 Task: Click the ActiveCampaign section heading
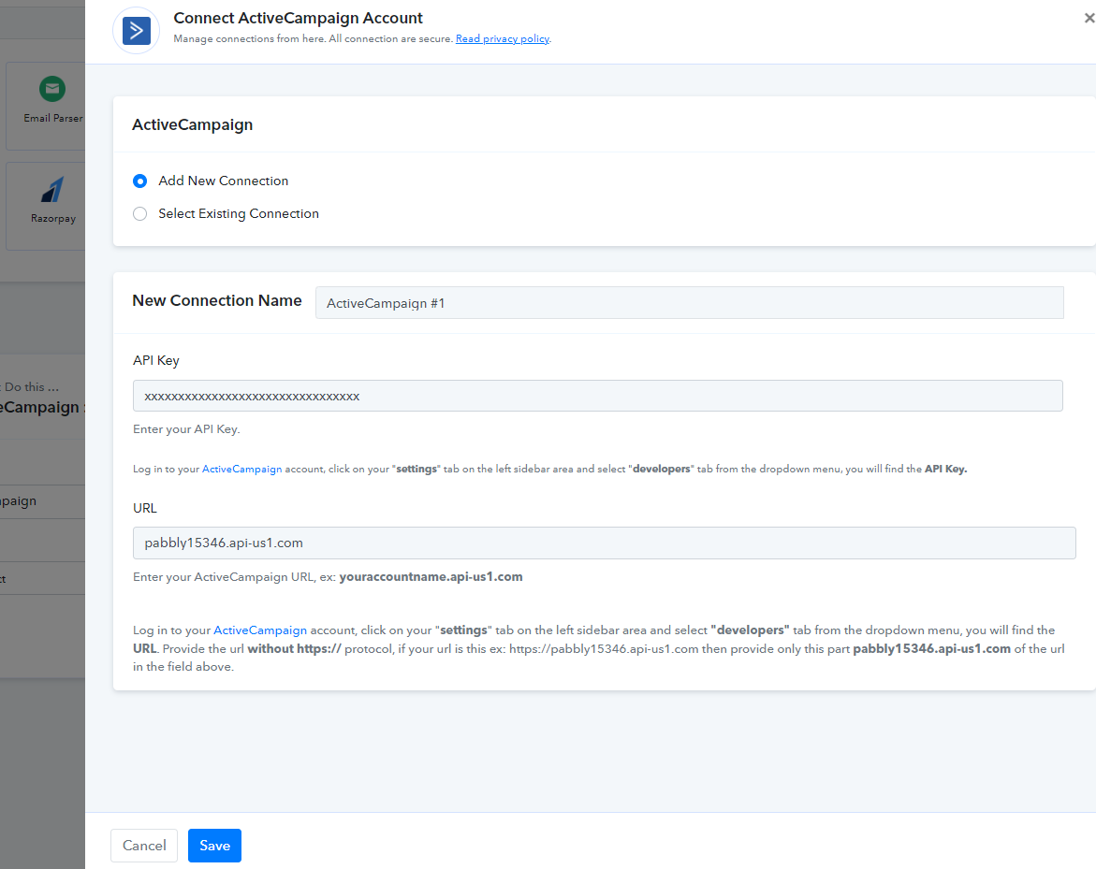pos(192,125)
